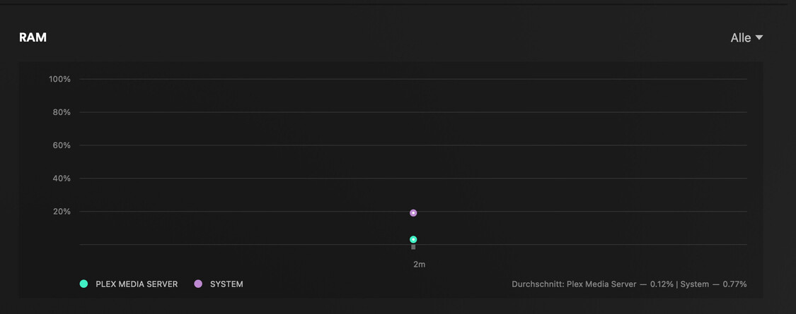Click the purple System data point
This screenshot has width=796, height=314.
point(413,213)
